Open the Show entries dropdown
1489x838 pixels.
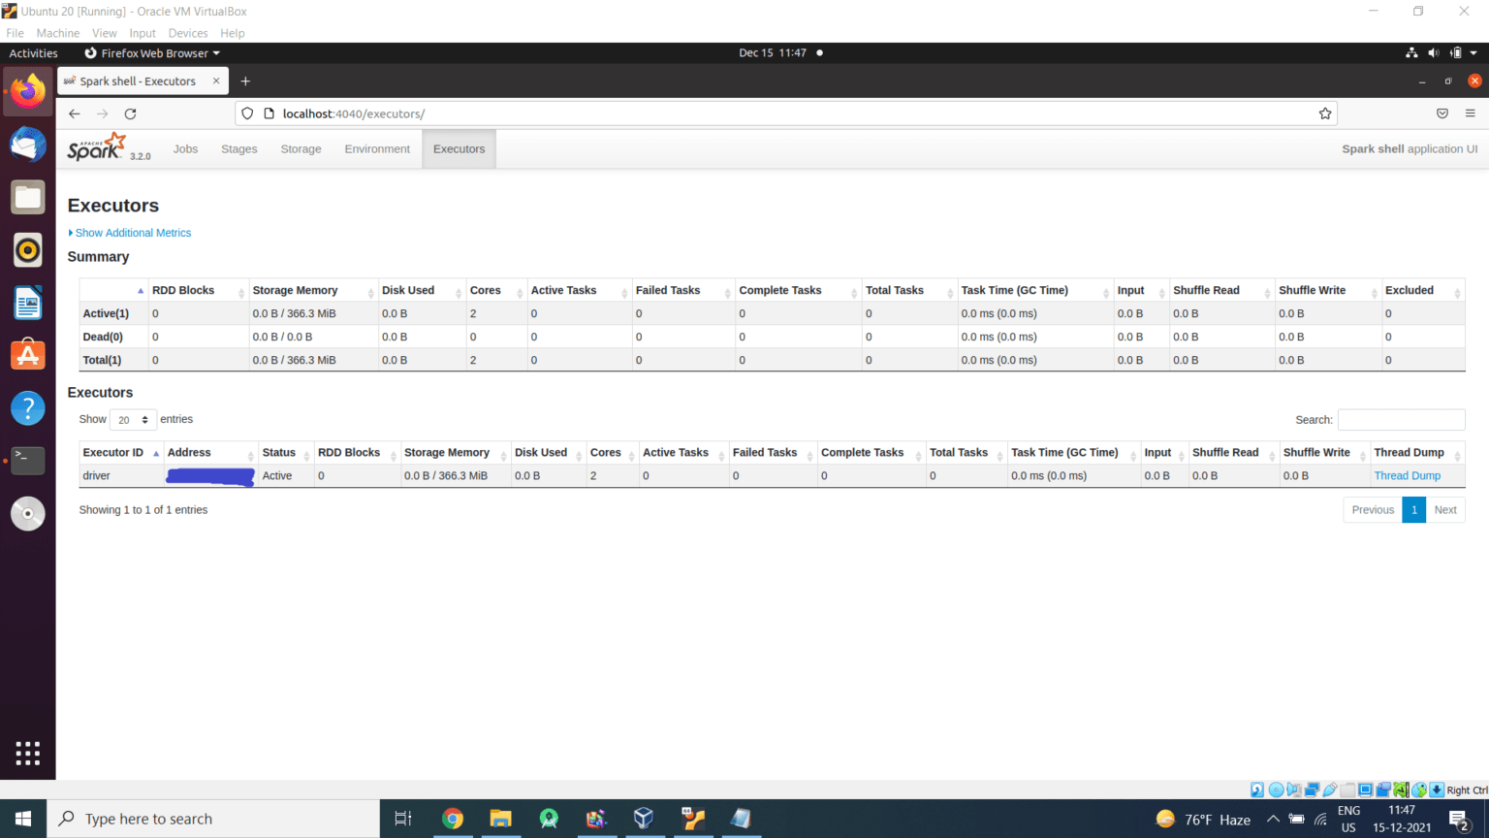tap(133, 419)
